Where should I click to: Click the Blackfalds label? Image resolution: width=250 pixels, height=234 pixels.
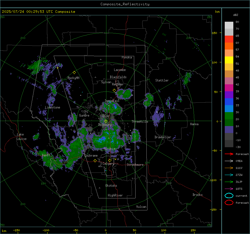(x=118, y=77)
